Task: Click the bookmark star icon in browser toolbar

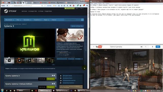Action: point(62,6)
